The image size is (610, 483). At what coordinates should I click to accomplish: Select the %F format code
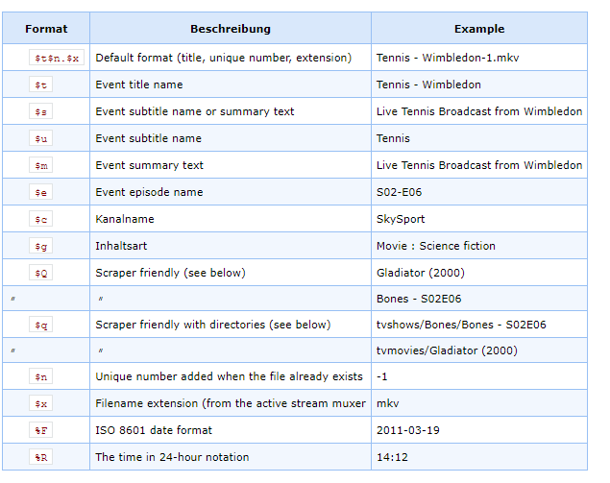pos(41,430)
